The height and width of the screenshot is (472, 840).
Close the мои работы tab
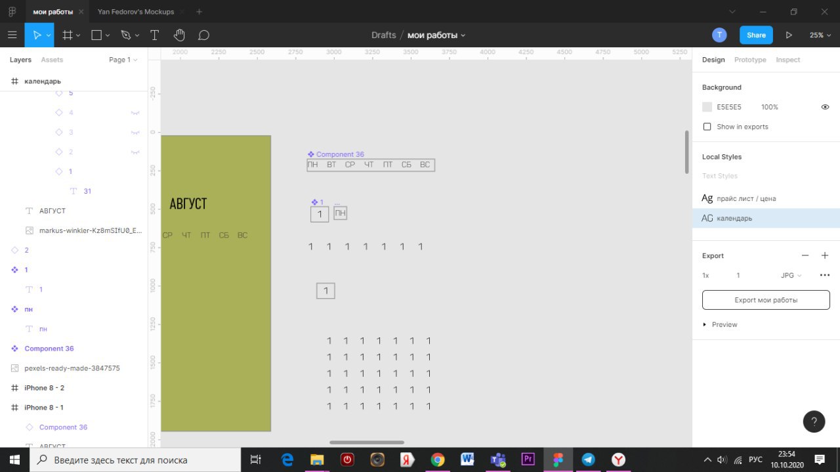[x=81, y=11]
